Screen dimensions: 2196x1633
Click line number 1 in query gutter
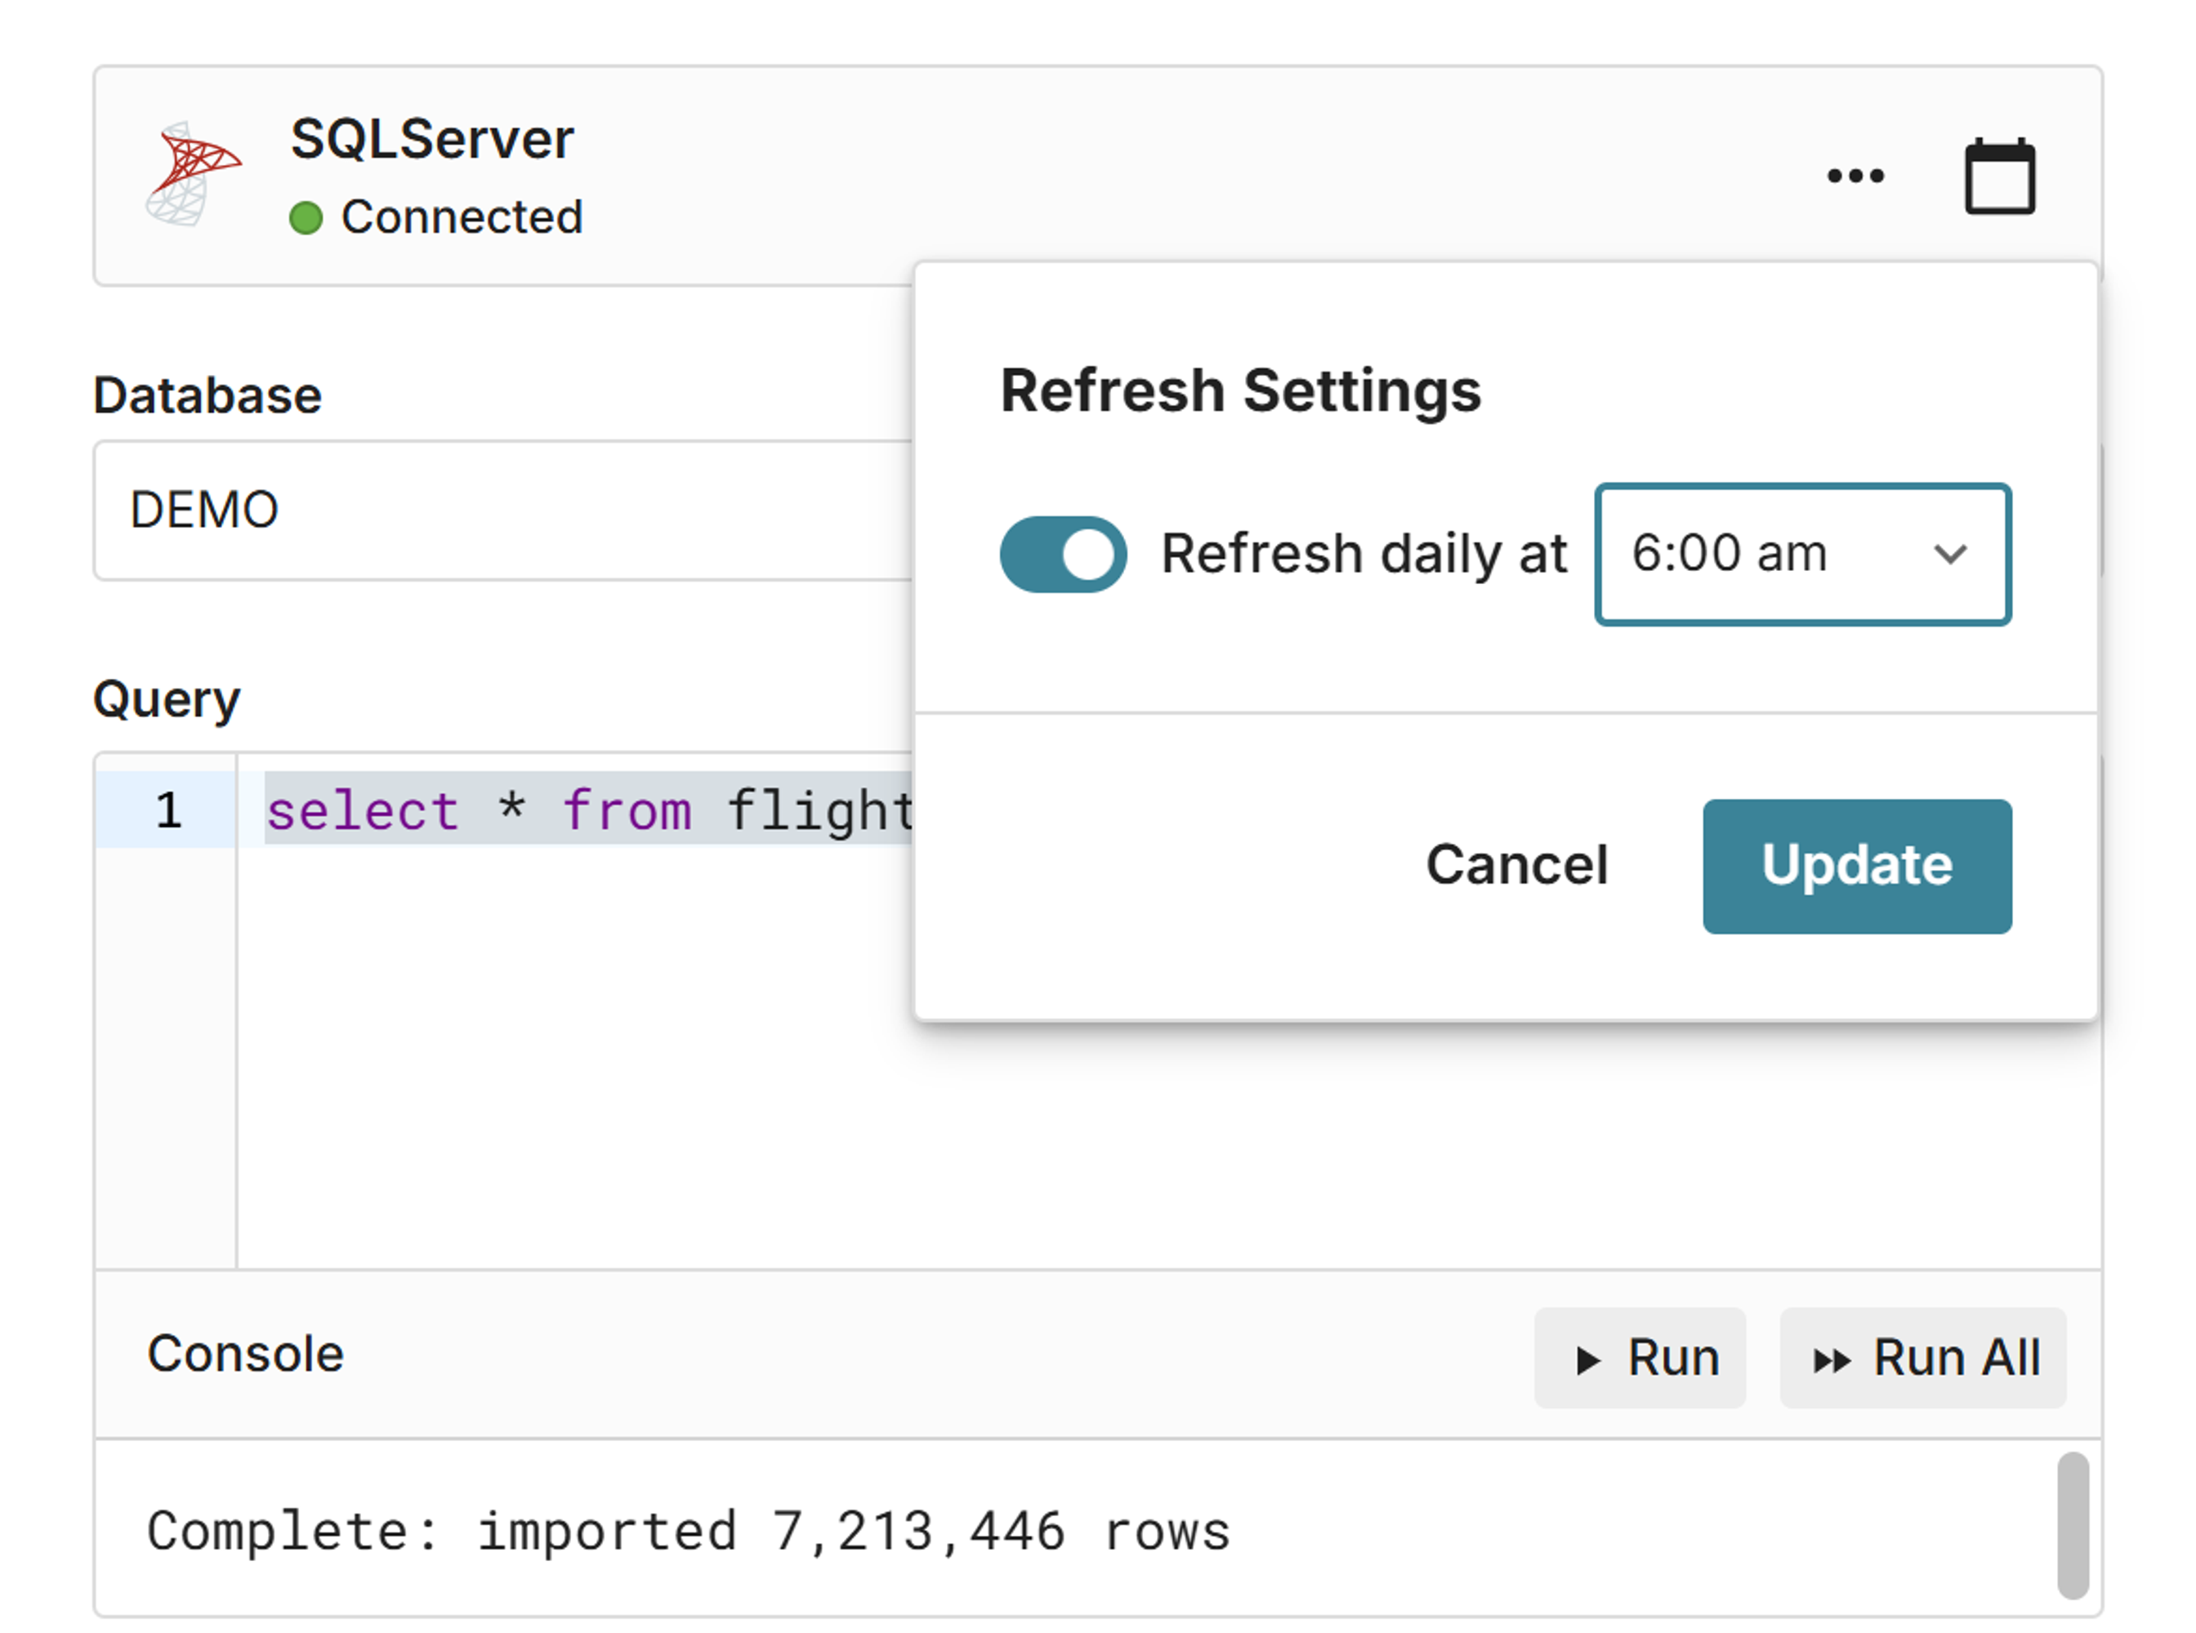tap(169, 810)
